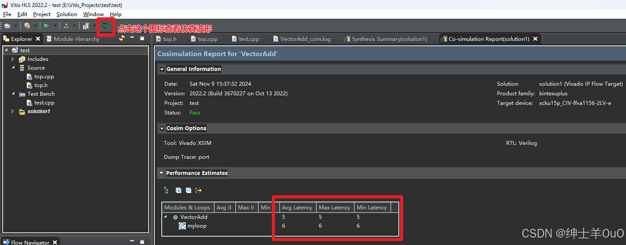626x245 pixels.
Task: Select the myloop row in table
Action: coord(280,226)
